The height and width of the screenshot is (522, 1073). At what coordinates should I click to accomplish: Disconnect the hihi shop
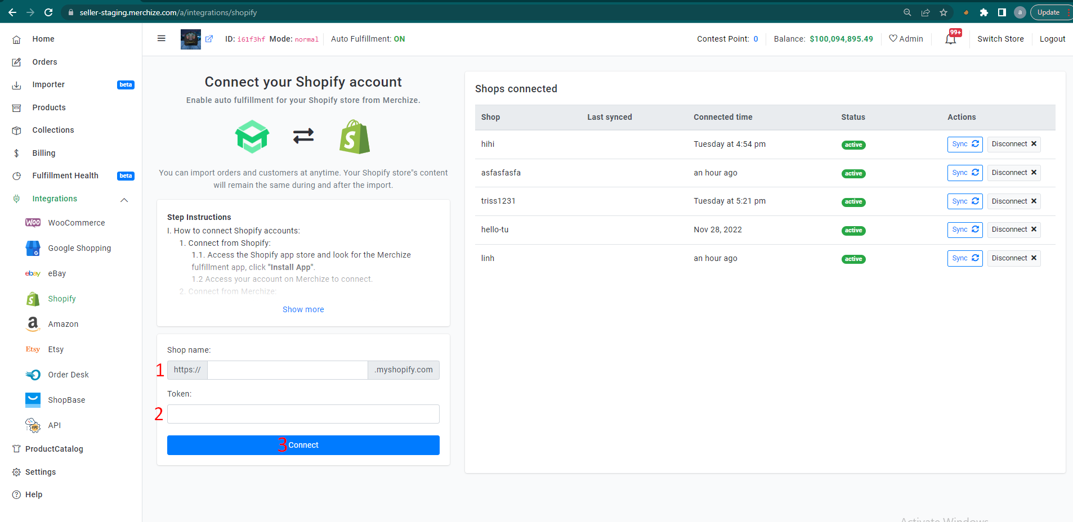click(x=1014, y=145)
